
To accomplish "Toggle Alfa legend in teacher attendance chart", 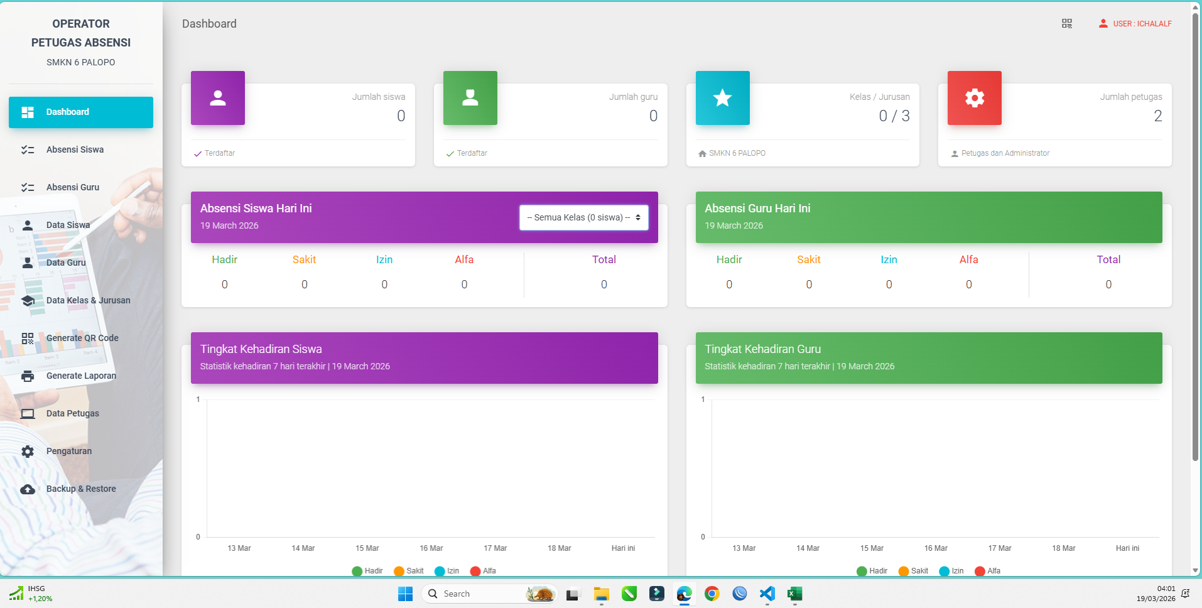I will coord(988,571).
